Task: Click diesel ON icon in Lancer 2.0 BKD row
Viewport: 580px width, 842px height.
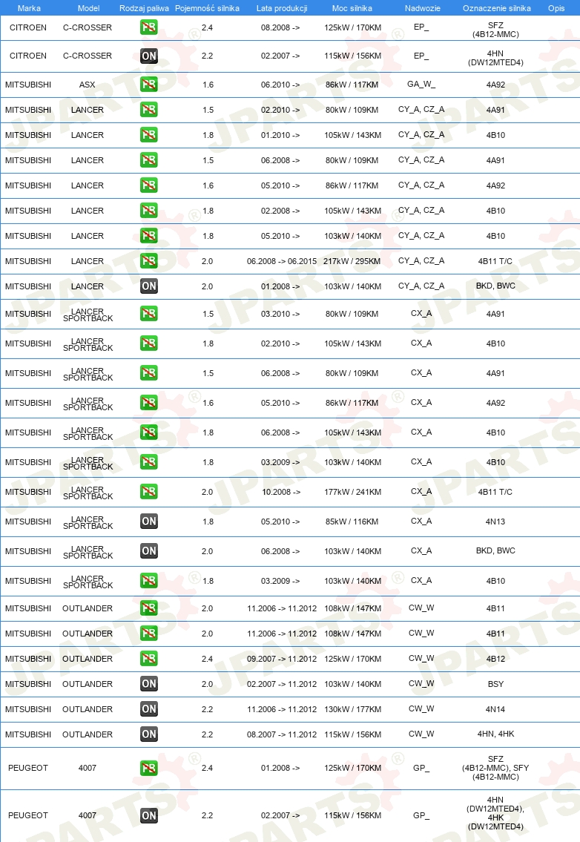Action: [x=149, y=286]
